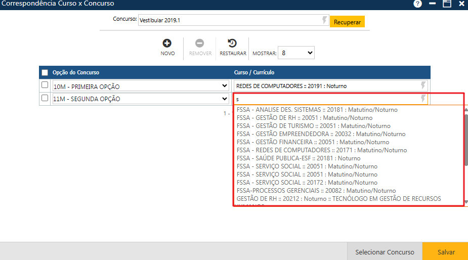Screen dimensions: 468x260
Task: Select FSSA - SERVIÇO SOCIAL :: 20172
Action: 307,183
